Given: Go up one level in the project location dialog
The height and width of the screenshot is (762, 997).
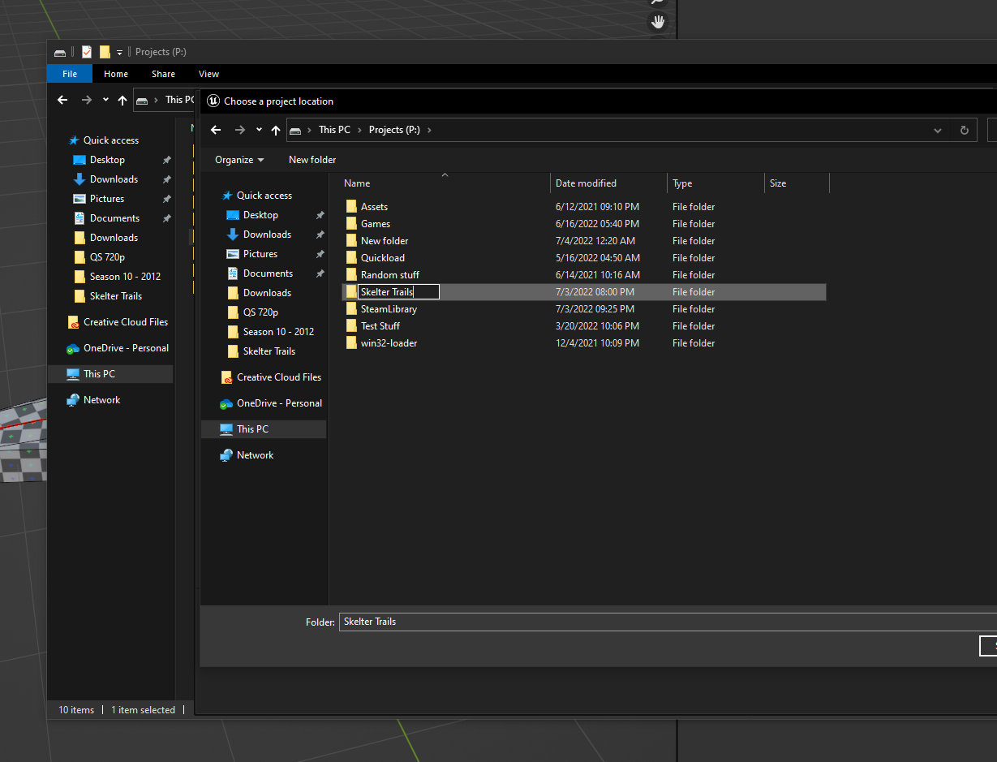Looking at the screenshot, I should tap(276, 130).
